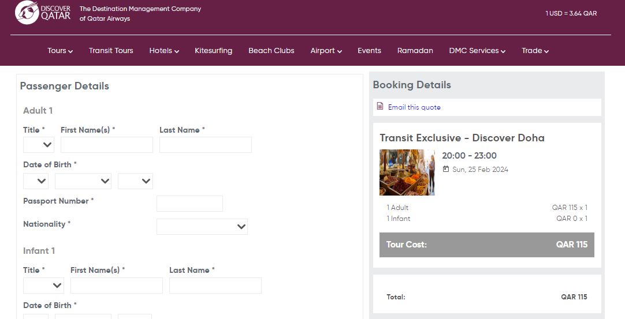Select Adult 1 Title dropdown
Viewport: 625px width, 319px height.
click(x=38, y=145)
